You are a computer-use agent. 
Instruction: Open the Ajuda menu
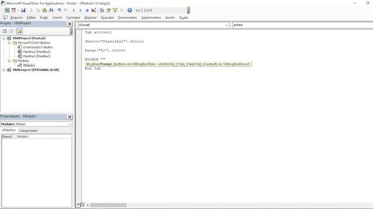[184, 17]
